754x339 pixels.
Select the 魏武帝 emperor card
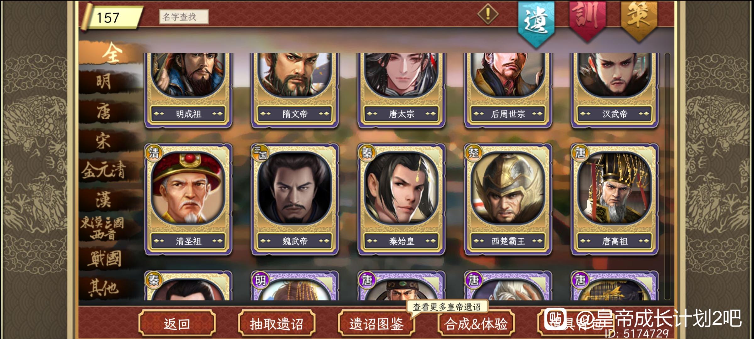coord(295,200)
